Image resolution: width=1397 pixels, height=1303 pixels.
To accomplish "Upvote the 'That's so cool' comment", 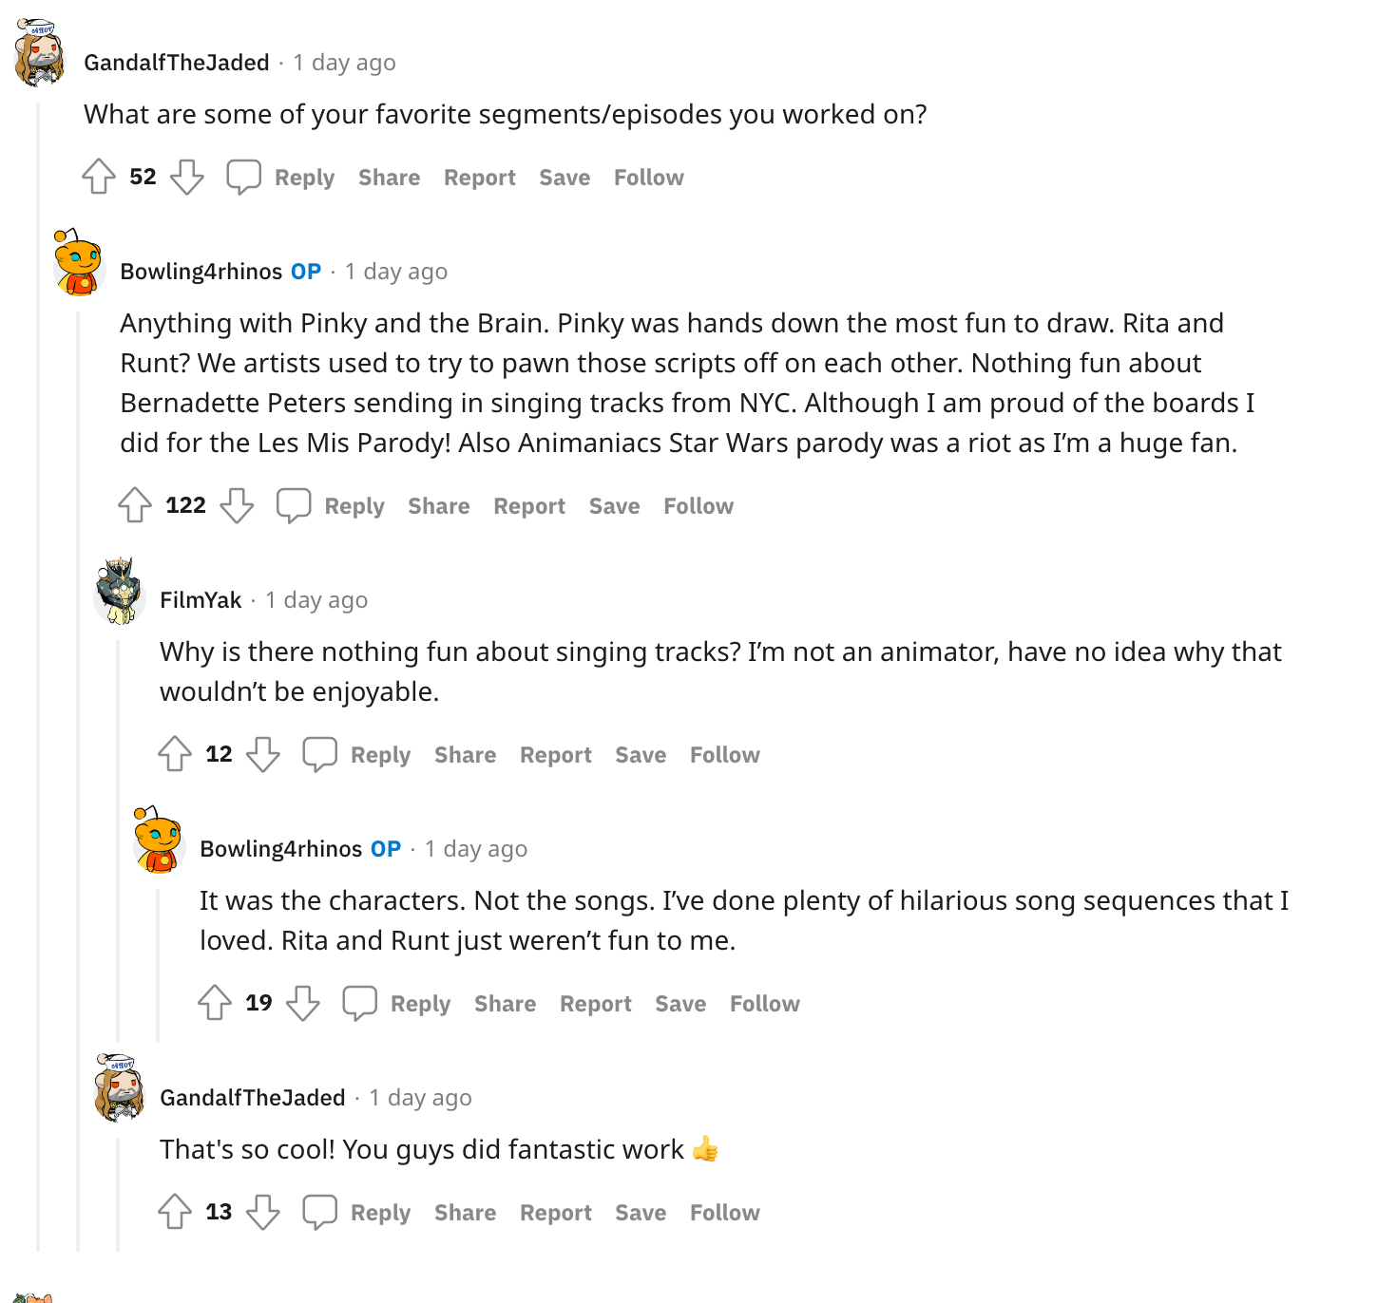I will point(175,1212).
